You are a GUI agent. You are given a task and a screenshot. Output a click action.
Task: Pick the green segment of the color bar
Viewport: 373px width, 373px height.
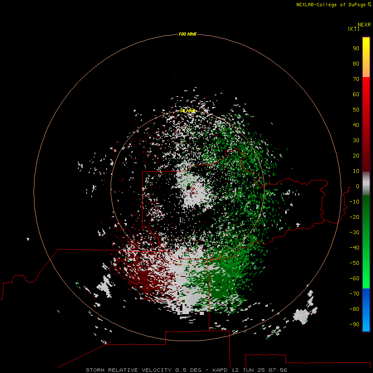coord(366,242)
